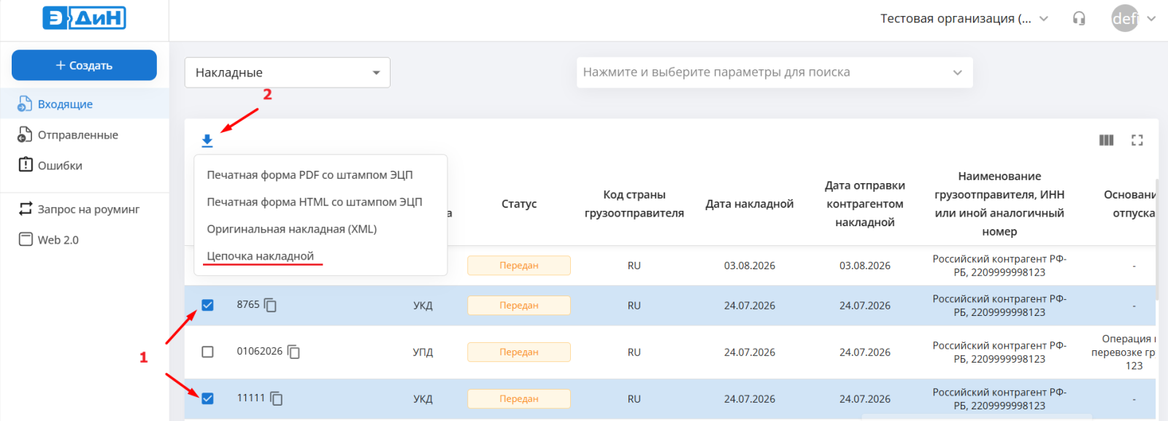This screenshot has height=421, width=1168.
Task: Click the blue download arrow icon
Action: click(x=207, y=141)
